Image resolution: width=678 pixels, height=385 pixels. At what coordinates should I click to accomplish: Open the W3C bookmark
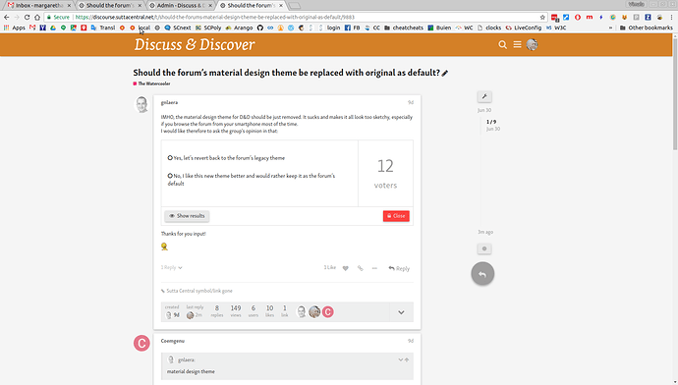pos(555,27)
